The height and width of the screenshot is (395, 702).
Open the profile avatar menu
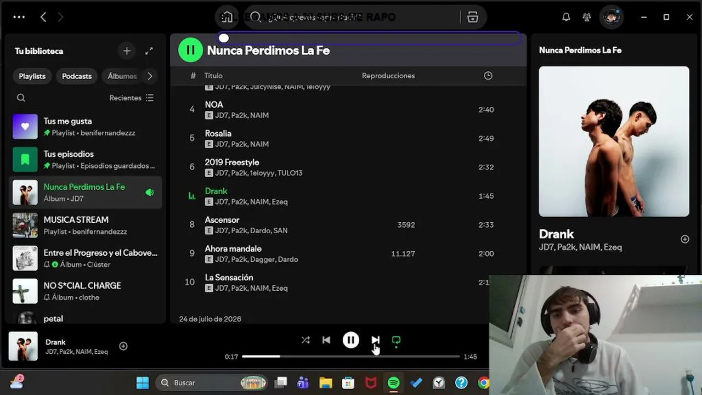[612, 17]
